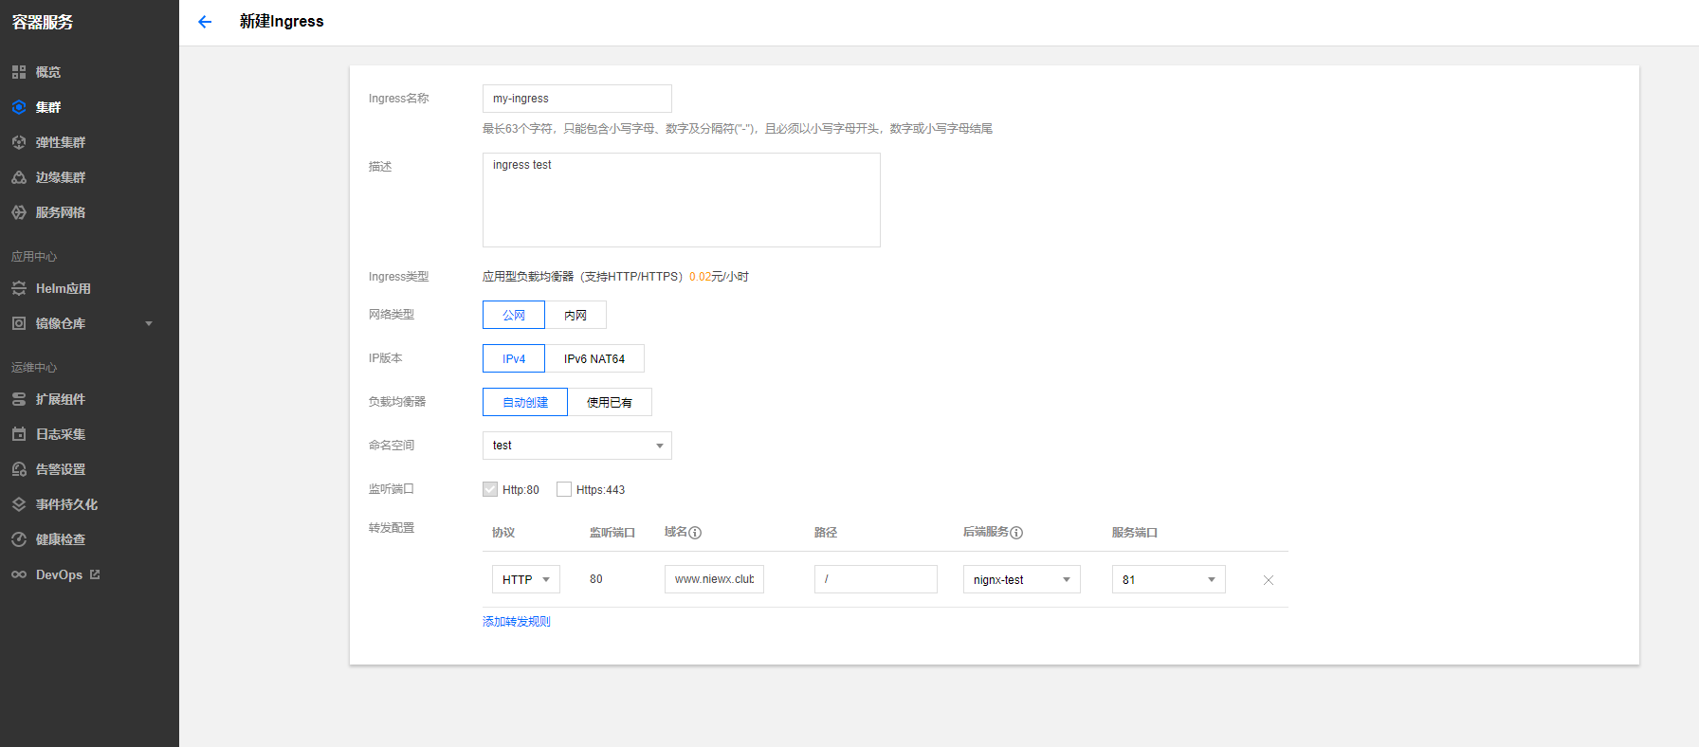
Task: Click the 域名 field with www.niewx.club
Action: click(x=714, y=579)
